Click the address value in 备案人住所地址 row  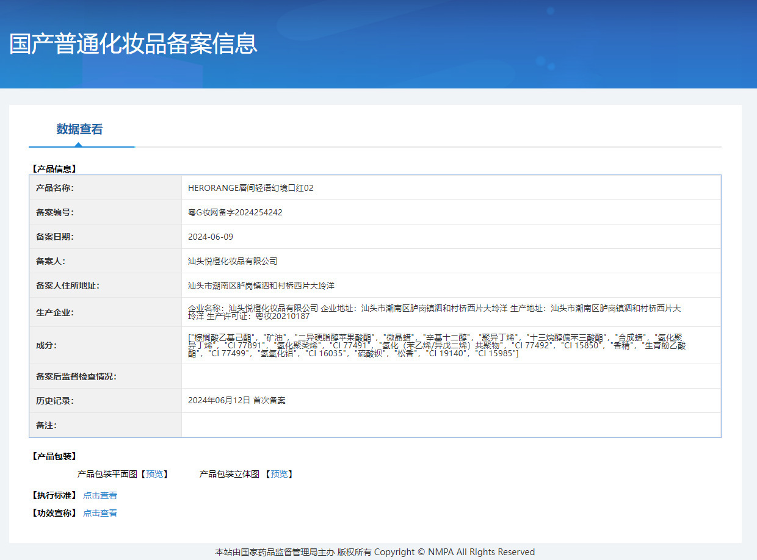point(261,285)
